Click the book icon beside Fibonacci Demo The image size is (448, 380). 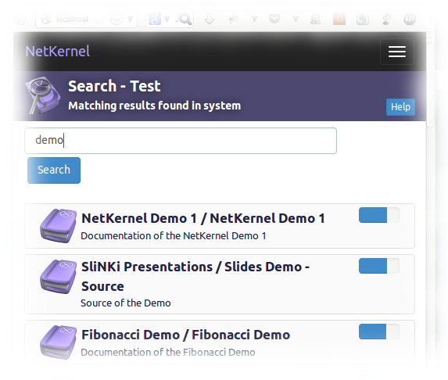[59, 342]
